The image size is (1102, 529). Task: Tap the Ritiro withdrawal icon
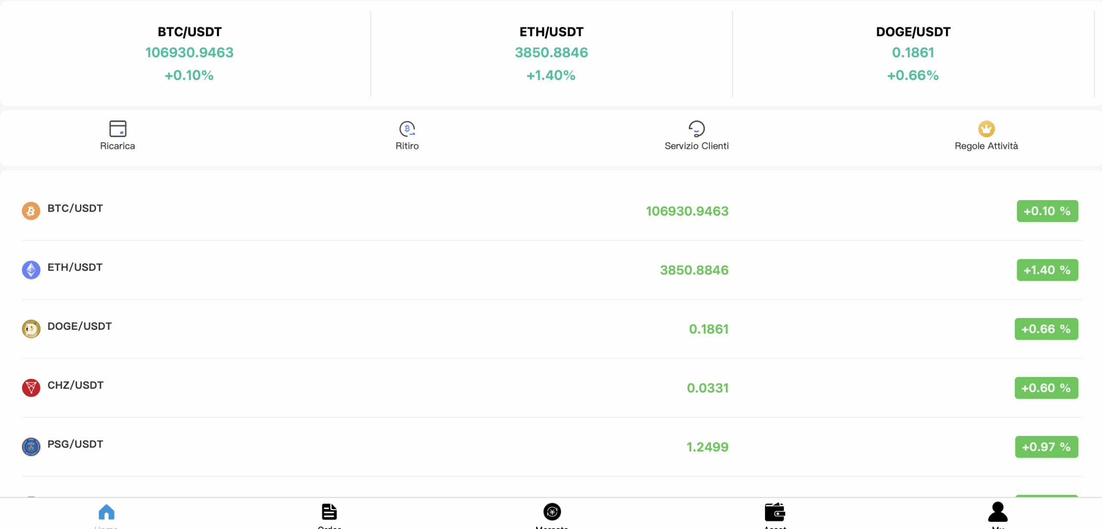(x=407, y=129)
